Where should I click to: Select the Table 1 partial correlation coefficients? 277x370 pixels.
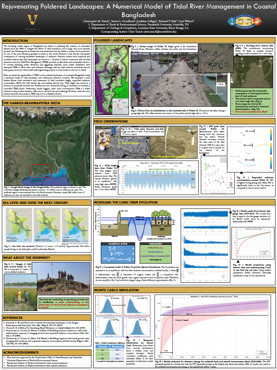tap(109, 352)
